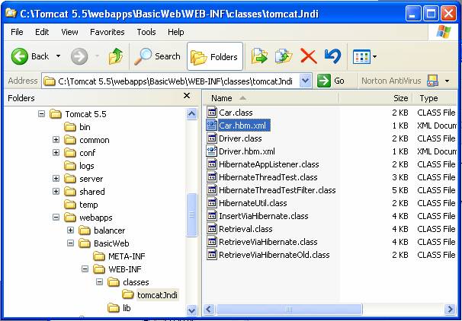
Task: Select the Driver.hbm.xml file icon
Action: point(212,151)
